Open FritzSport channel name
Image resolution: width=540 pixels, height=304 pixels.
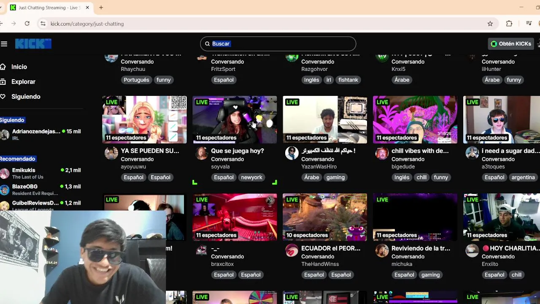click(x=223, y=69)
